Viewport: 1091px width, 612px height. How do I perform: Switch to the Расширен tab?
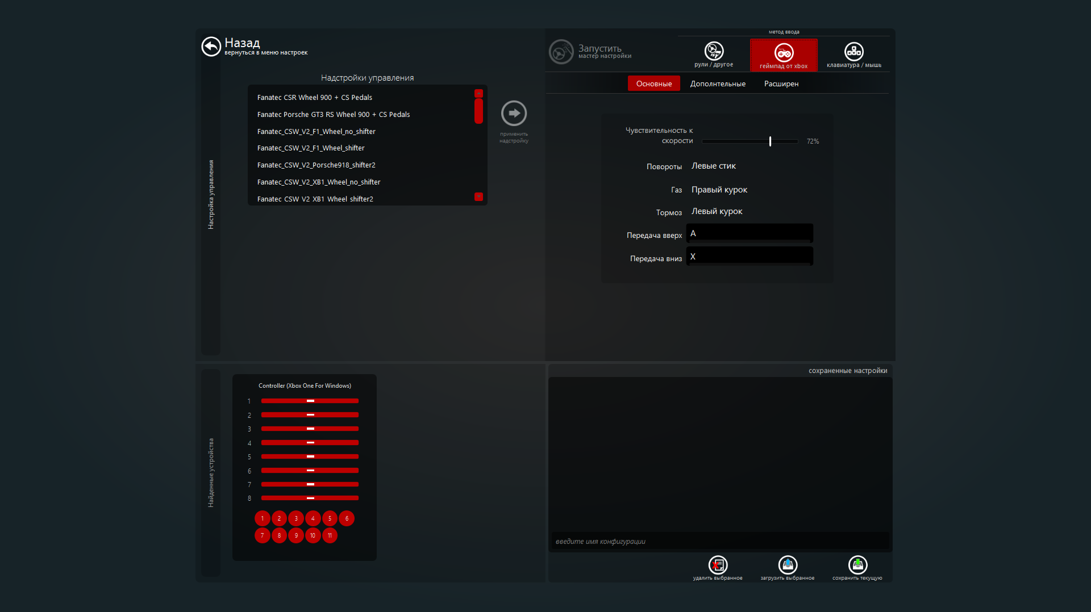point(781,83)
